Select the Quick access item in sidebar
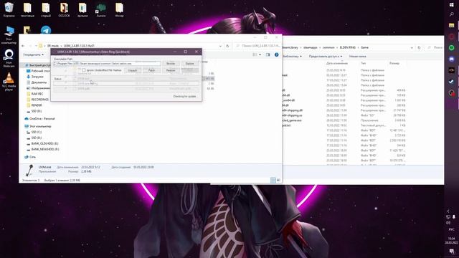The image size is (459, 258). coord(37,65)
